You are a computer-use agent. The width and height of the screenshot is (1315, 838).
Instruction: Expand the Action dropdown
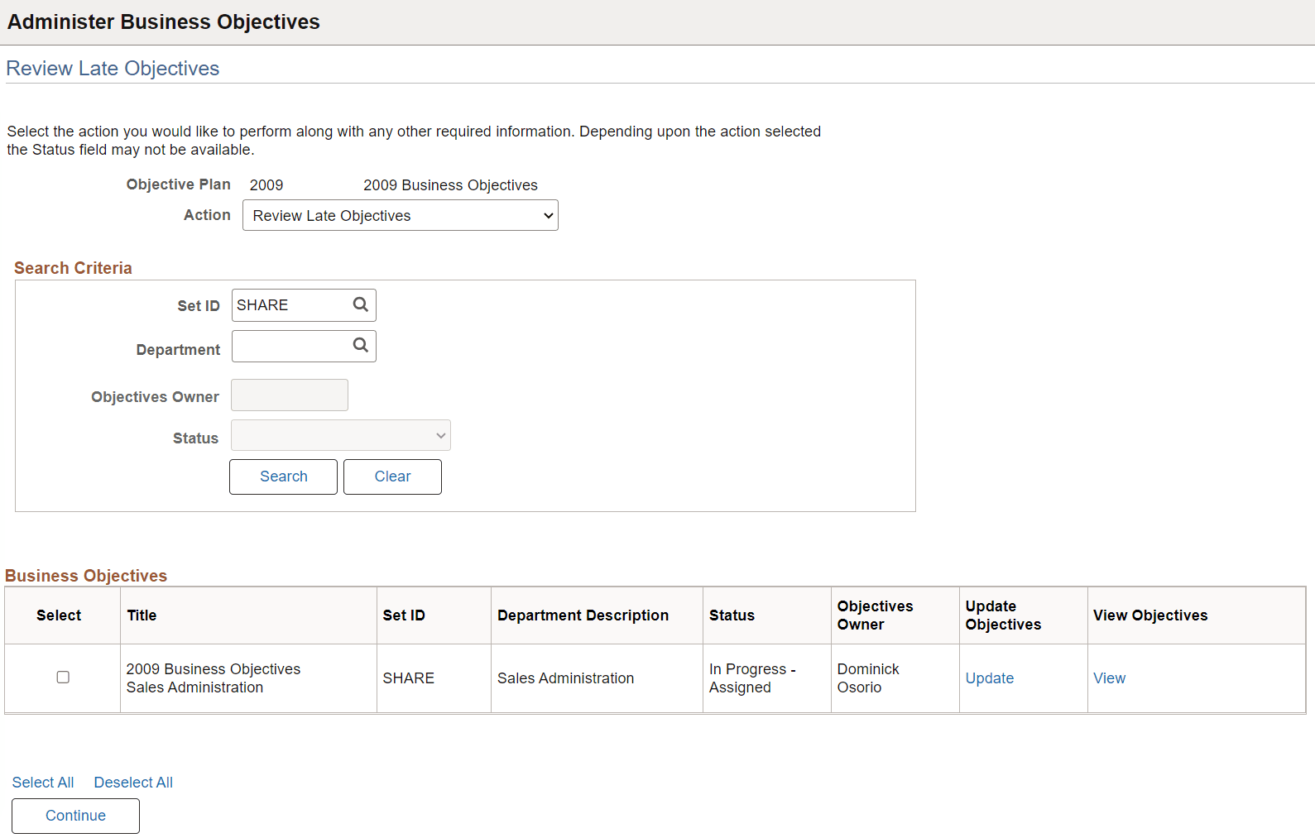401,215
